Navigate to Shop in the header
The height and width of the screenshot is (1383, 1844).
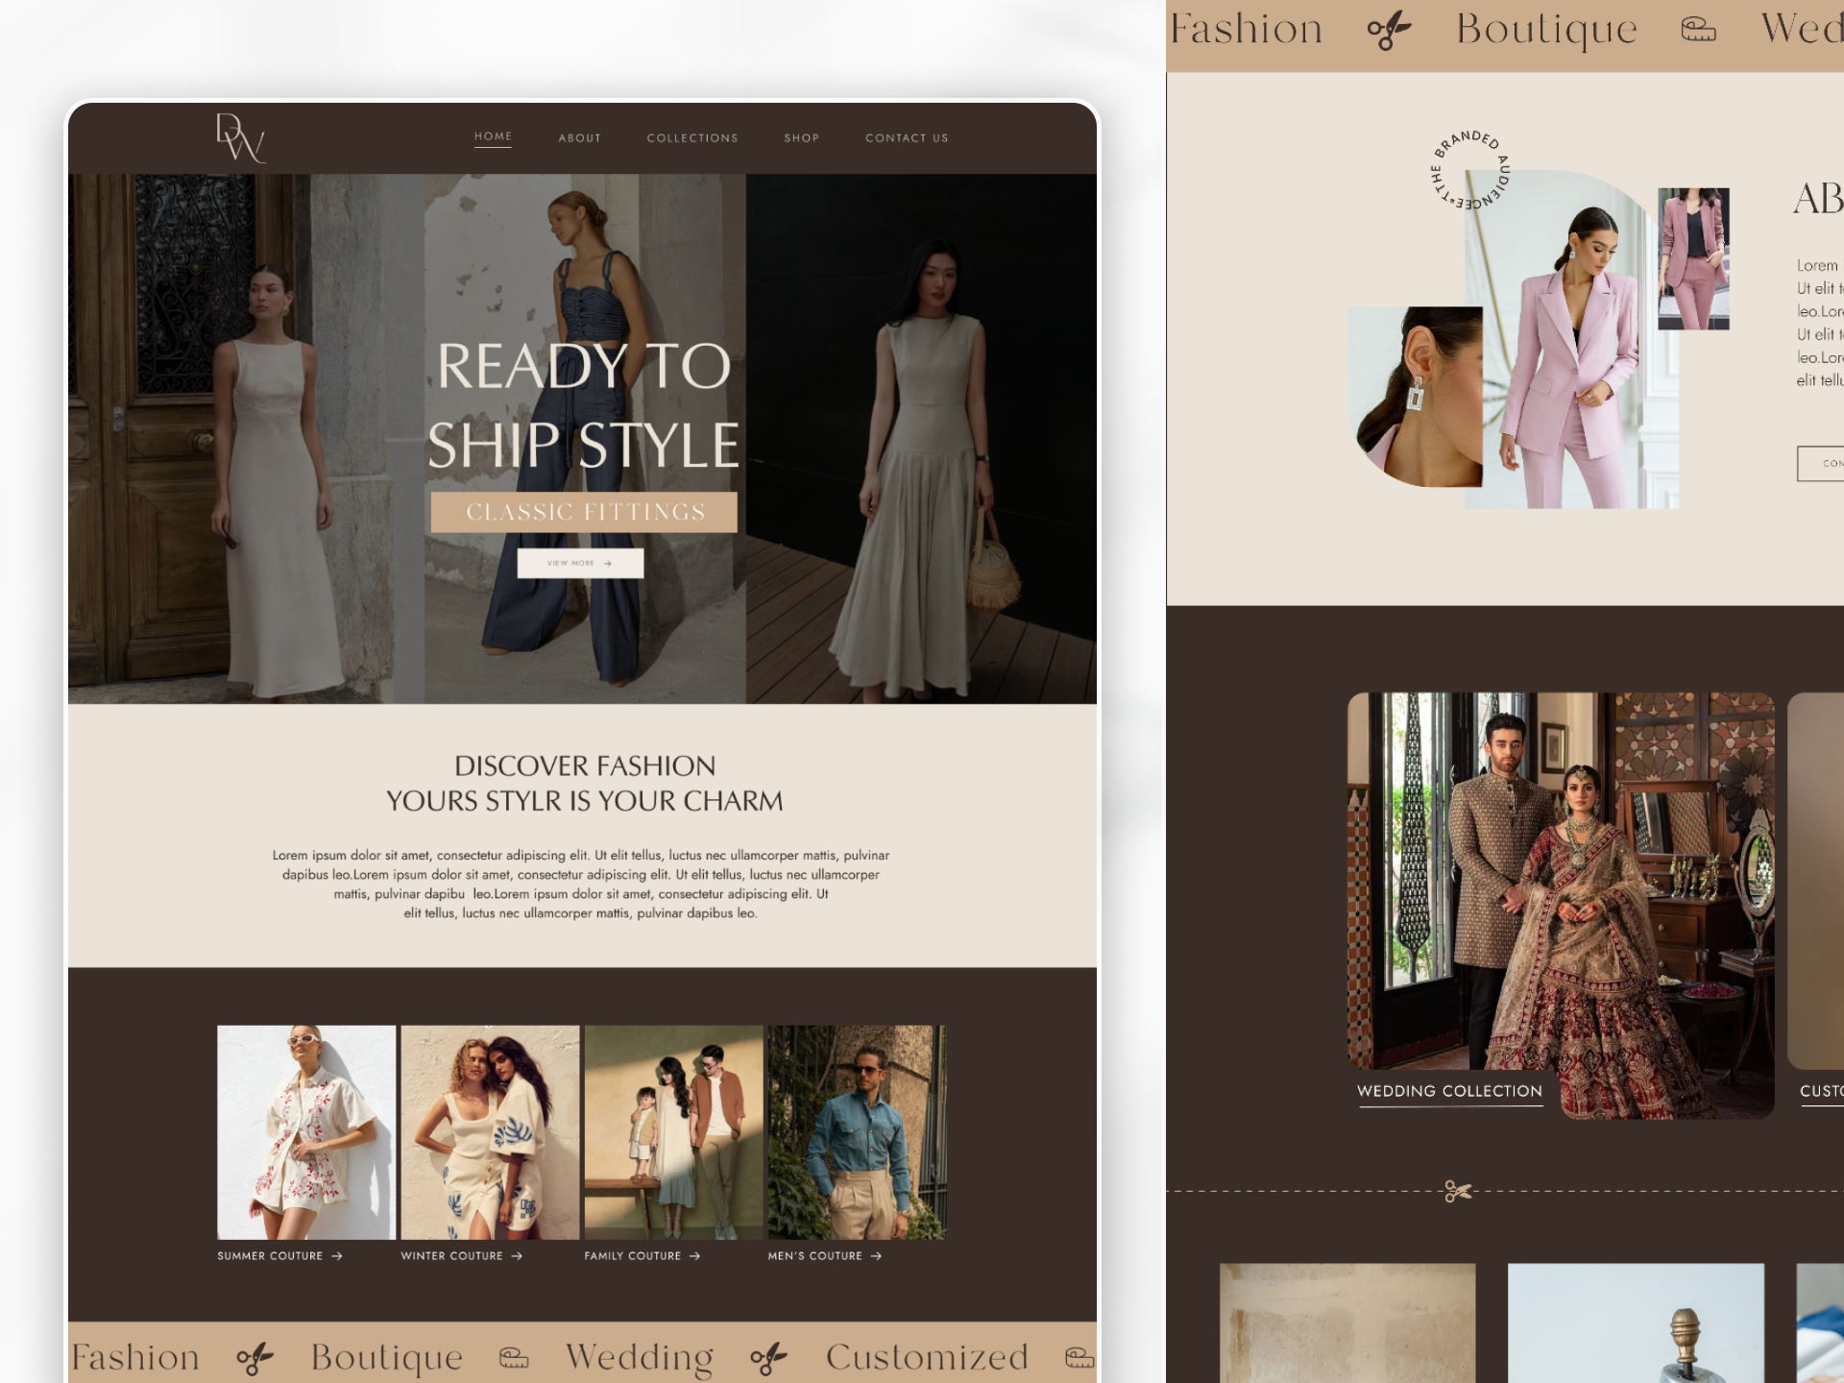click(802, 138)
